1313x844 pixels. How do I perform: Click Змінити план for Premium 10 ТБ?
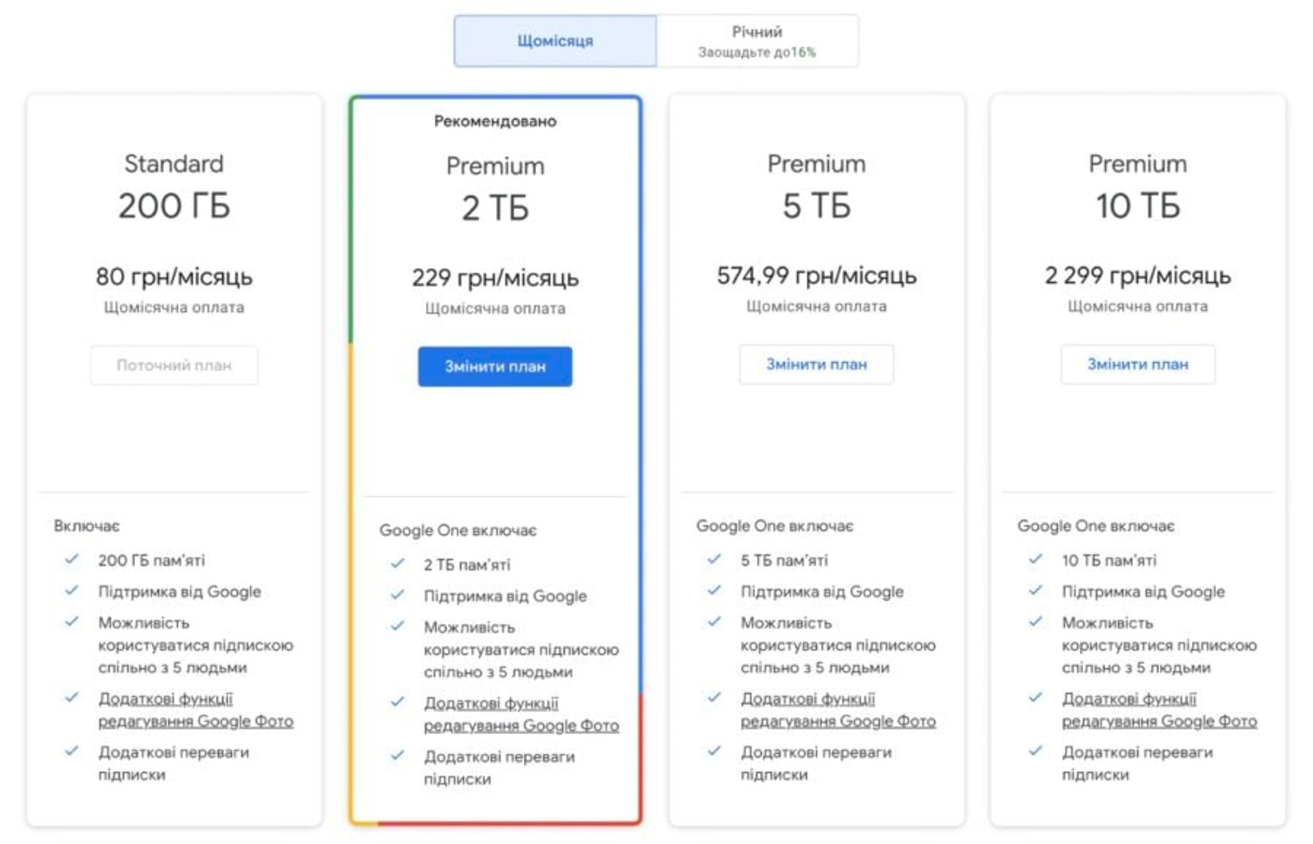tap(1138, 364)
